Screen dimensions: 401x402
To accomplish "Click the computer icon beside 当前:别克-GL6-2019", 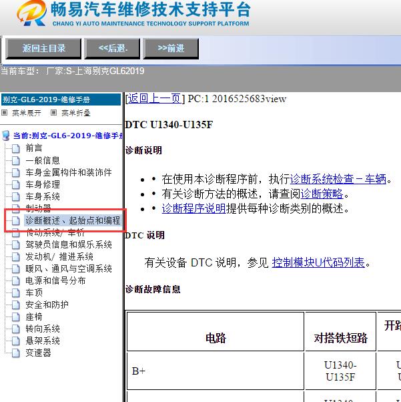I will [x=6, y=136].
